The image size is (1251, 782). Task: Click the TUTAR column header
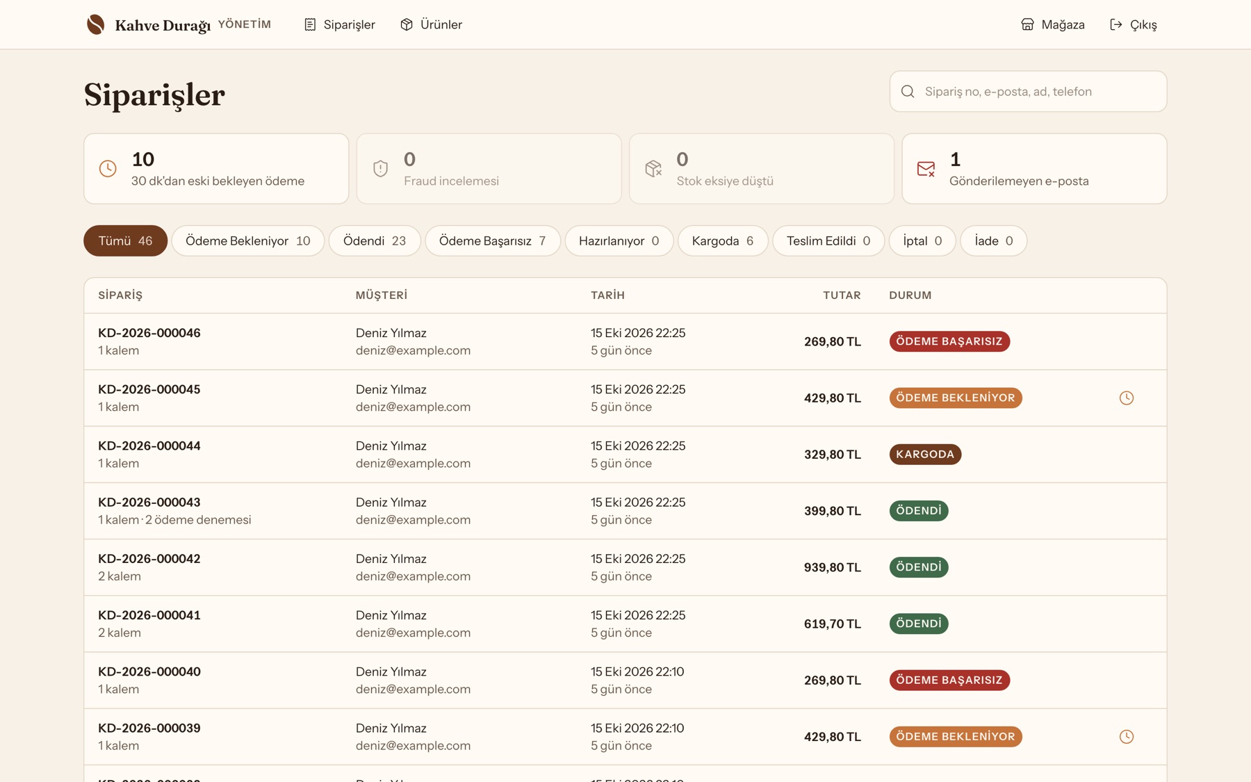point(842,295)
